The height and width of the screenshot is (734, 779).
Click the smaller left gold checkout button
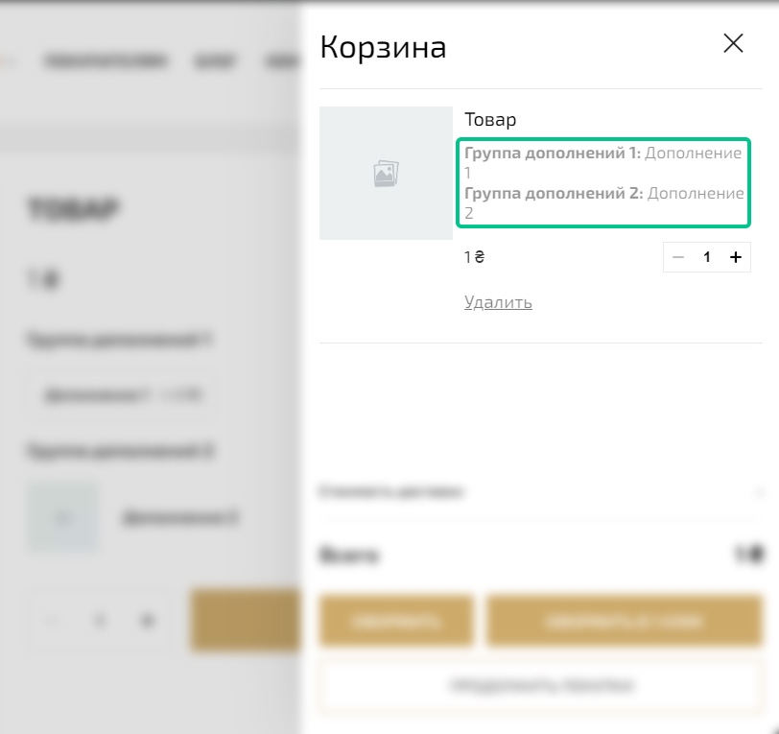click(396, 621)
